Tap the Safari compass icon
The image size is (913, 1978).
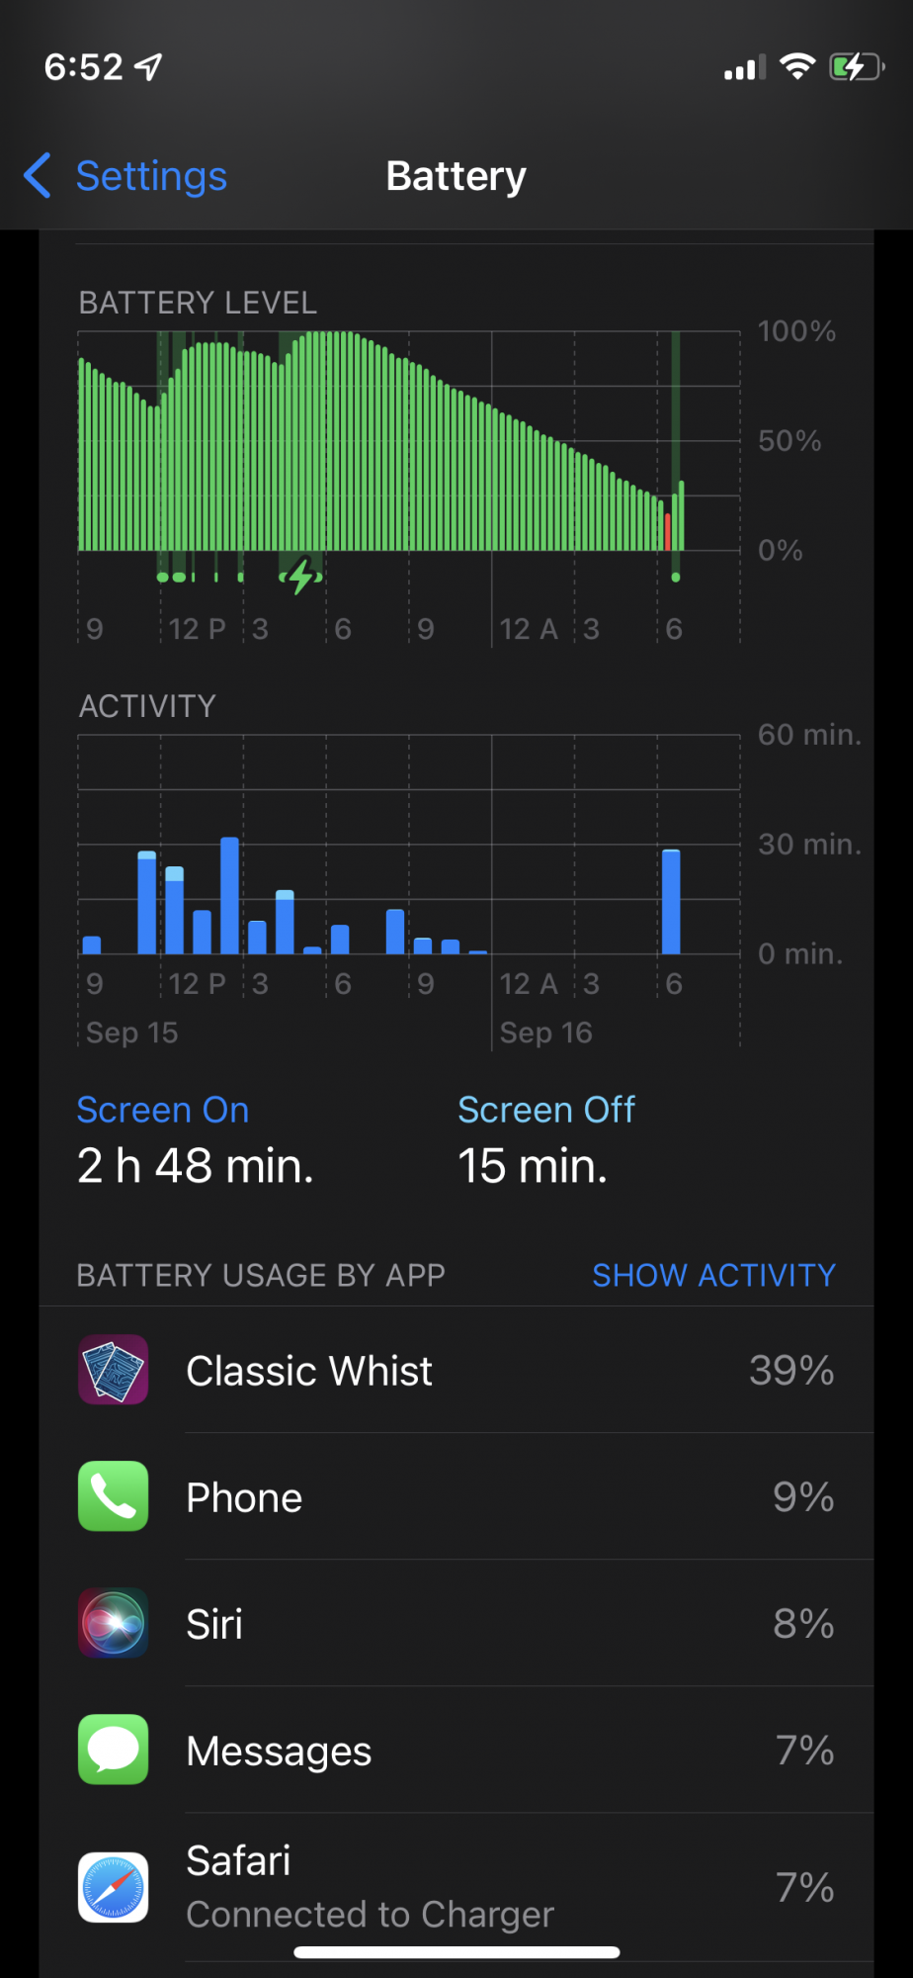point(114,1887)
